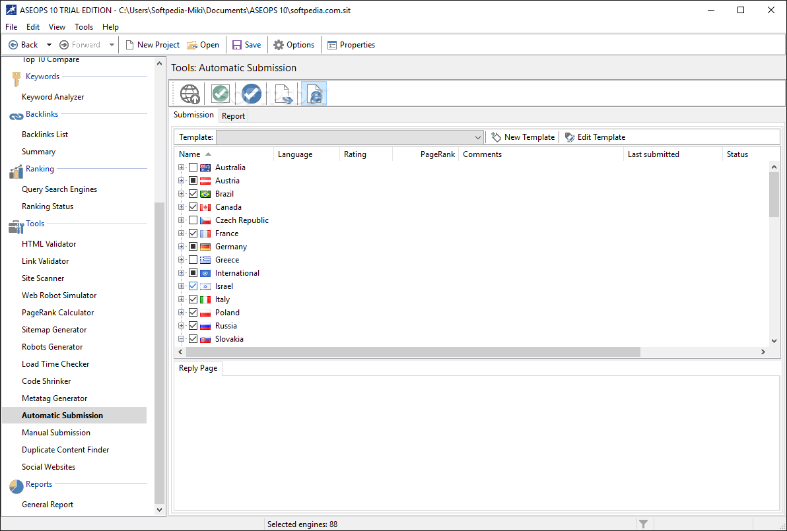Click the ASEOPS app icon in title bar
The image size is (787, 531).
click(x=11, y=10)
